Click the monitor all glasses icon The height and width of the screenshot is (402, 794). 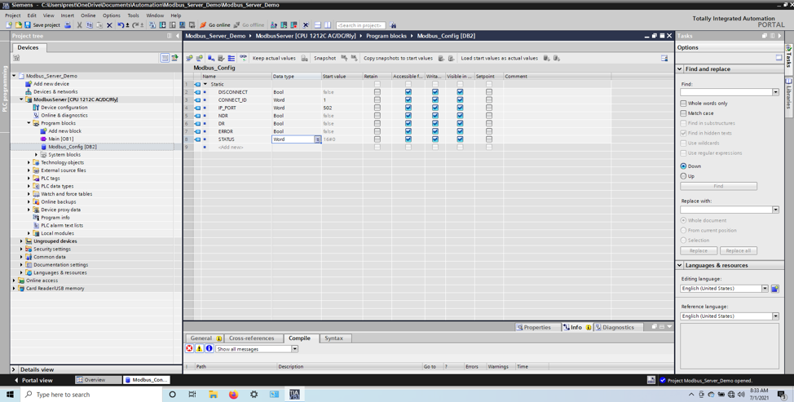click(x=244, y=58)
